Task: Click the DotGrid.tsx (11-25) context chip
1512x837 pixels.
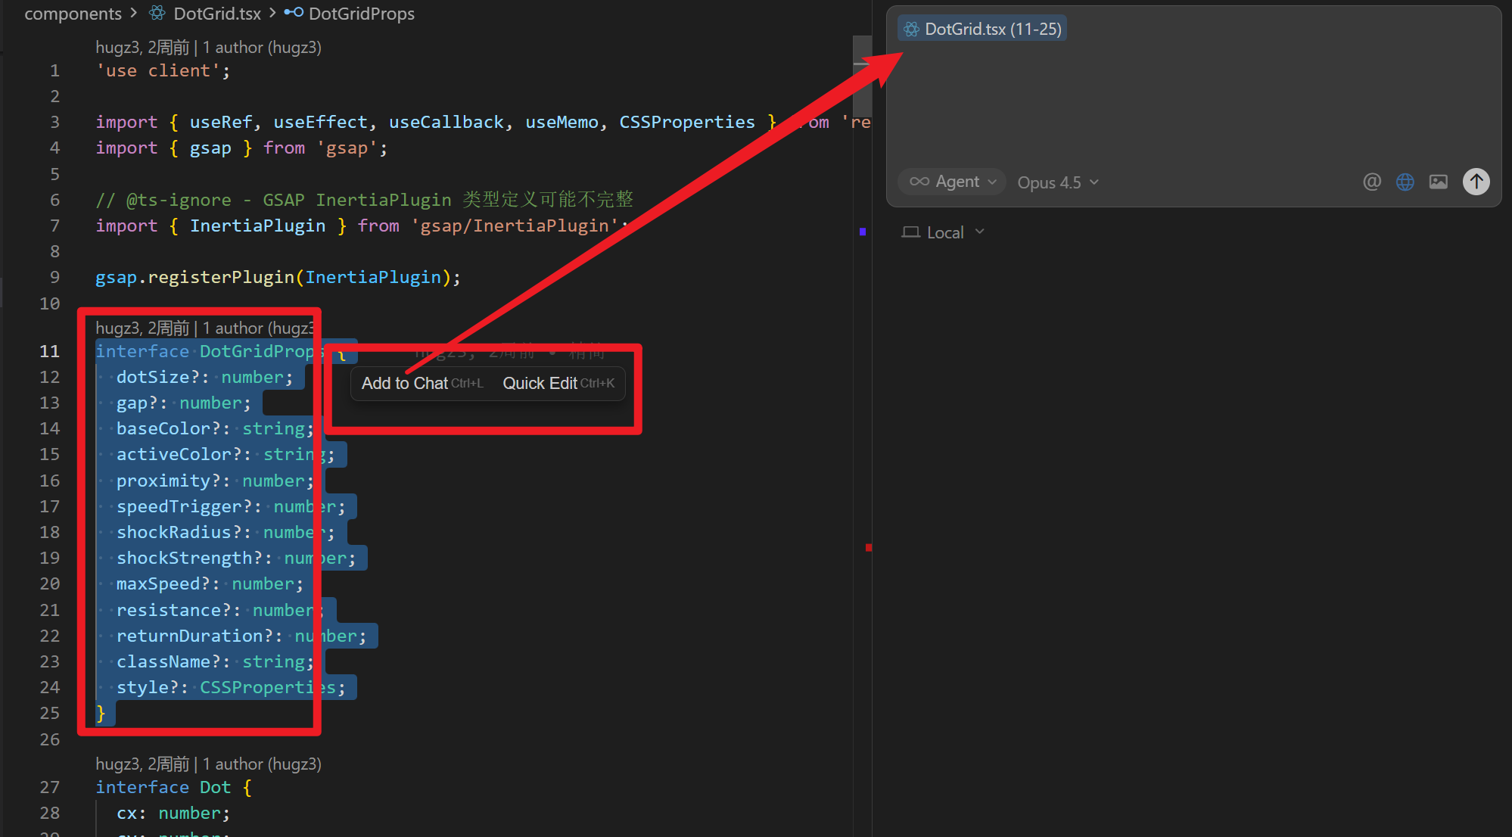Action: pyautogui.click(x=982, y=29)
